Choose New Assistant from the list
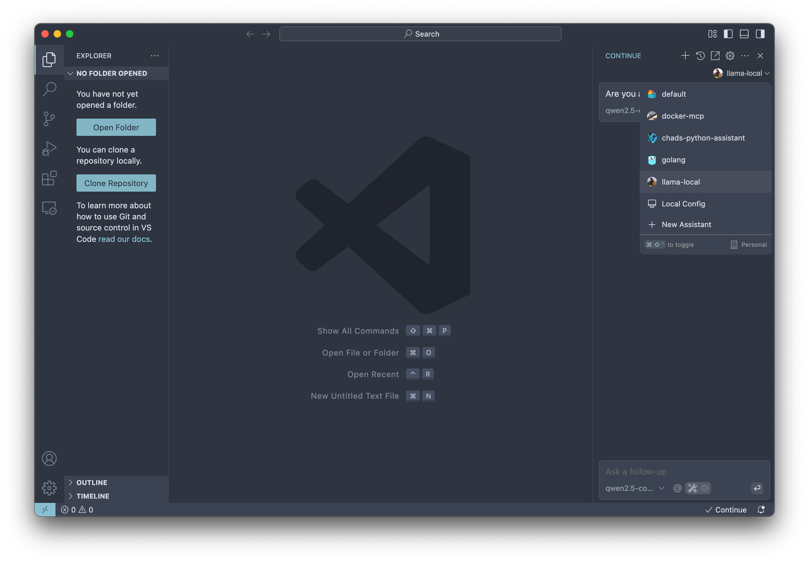809x562 pixels. click(x=686, y=224)
